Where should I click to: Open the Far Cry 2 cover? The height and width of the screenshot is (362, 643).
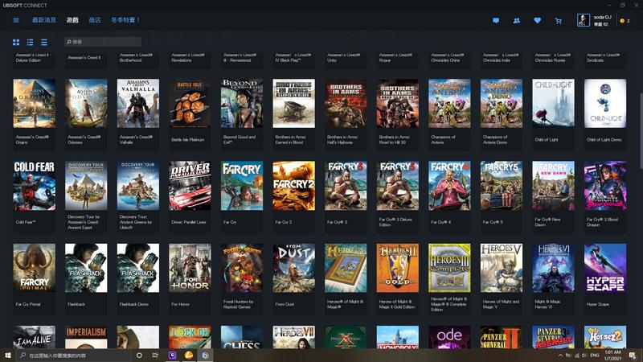(x=293, y=186)
